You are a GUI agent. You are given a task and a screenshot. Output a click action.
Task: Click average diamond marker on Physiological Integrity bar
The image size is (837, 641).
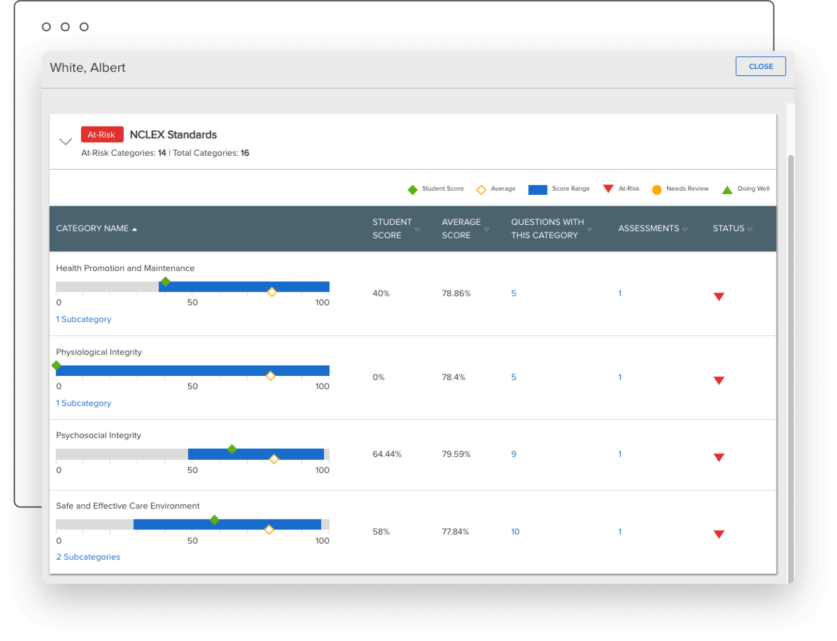tap(270, 376)
